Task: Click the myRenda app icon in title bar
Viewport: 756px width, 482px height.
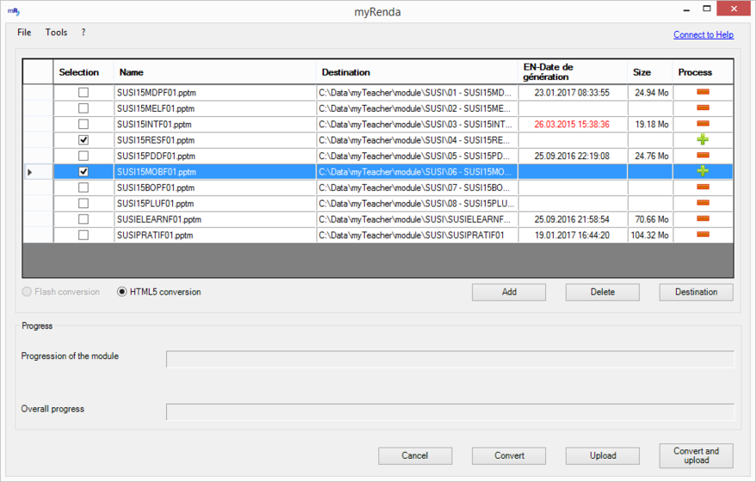Action: [x=13, y=12]
